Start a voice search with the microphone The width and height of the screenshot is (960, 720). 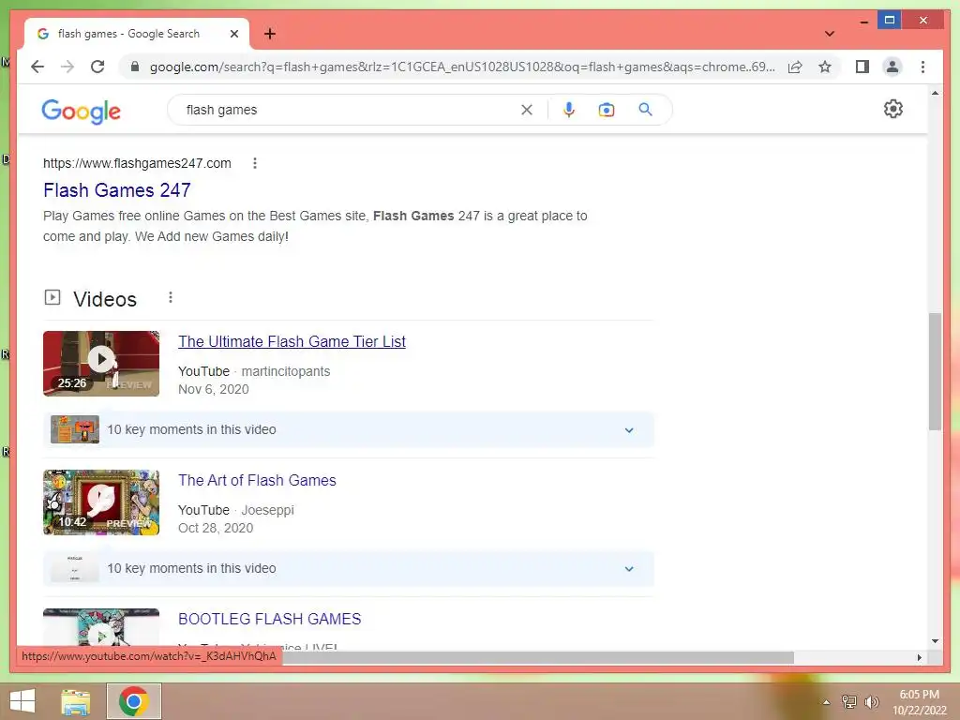(x=569, y=110)
